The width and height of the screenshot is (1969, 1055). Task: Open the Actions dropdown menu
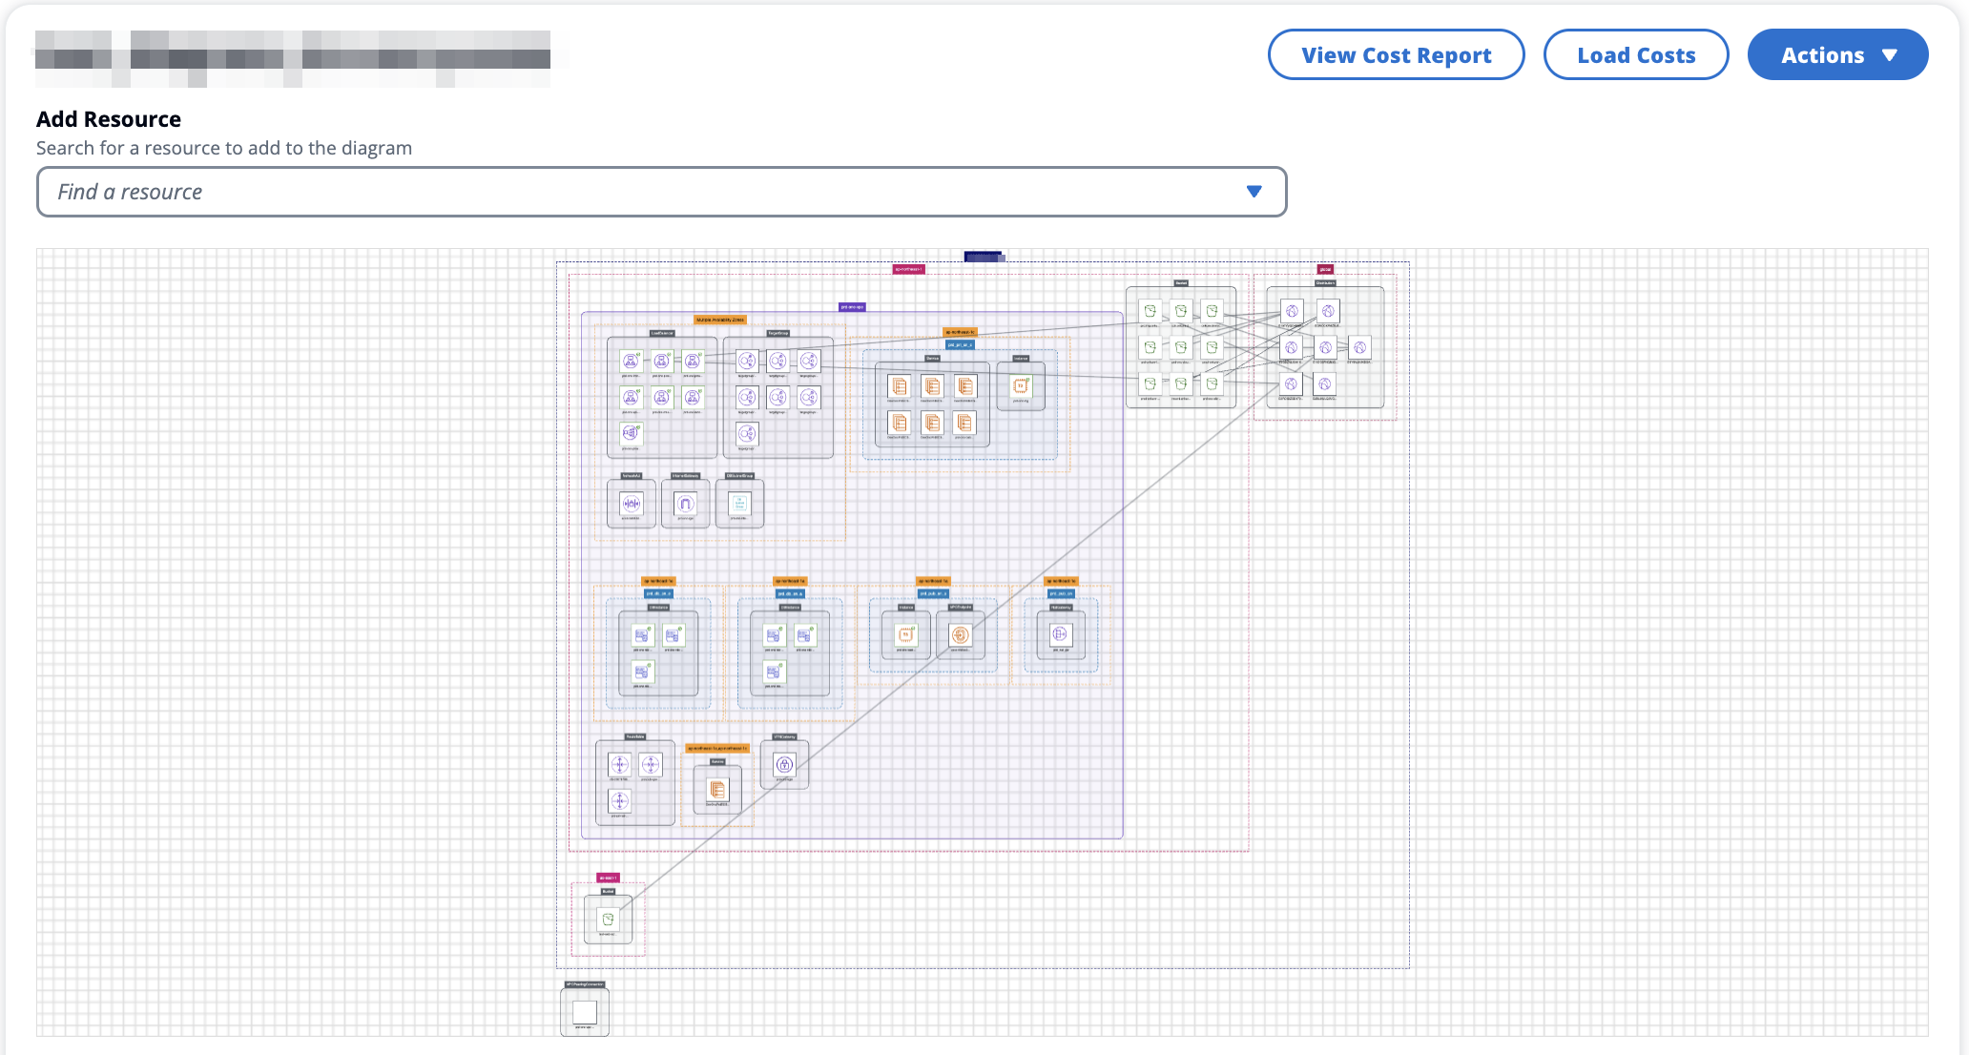[x=1837, y=55]
